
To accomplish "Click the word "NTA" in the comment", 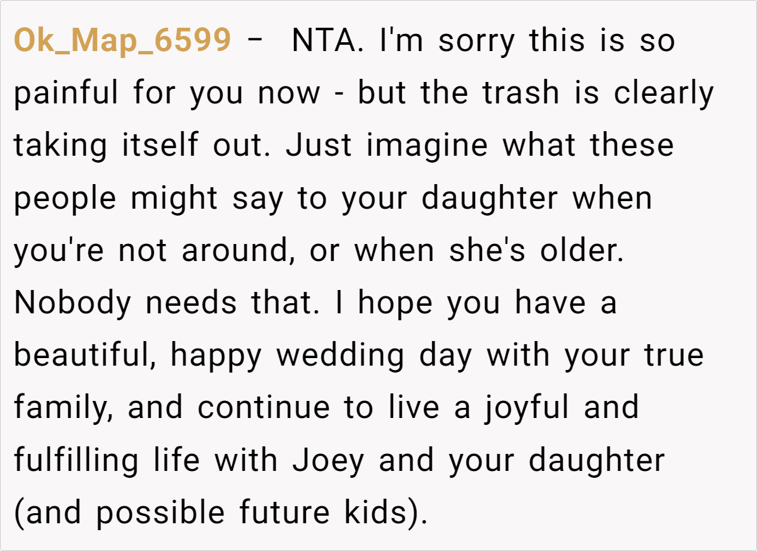I will tap(326, 41).
